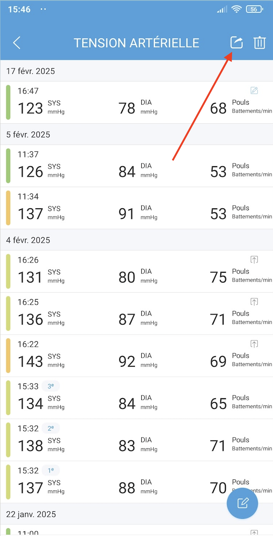Open the 11:34 reading with 137 SYS
This screenshot has height=536, width=273.
point(136,208)
